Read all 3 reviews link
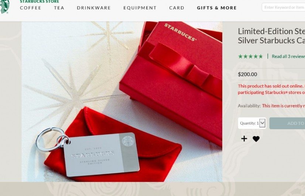Viewport: 305px width, 196px height. [288, 56]
